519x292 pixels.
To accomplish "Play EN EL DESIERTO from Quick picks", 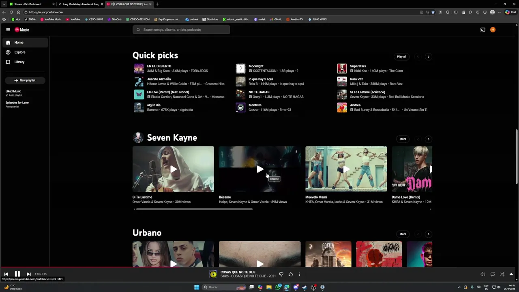I will point(139,69).
